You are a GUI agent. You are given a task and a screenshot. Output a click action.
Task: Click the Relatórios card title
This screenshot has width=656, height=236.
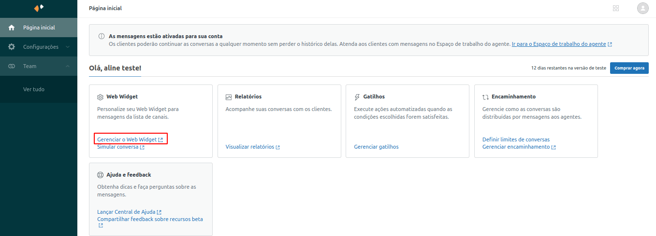248,97
